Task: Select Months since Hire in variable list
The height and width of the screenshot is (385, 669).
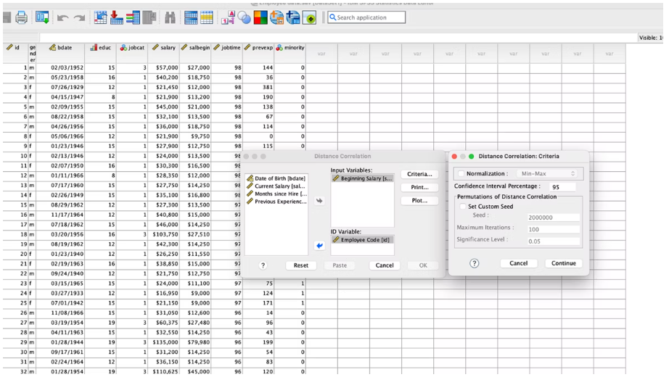Action: pos(276,194)
